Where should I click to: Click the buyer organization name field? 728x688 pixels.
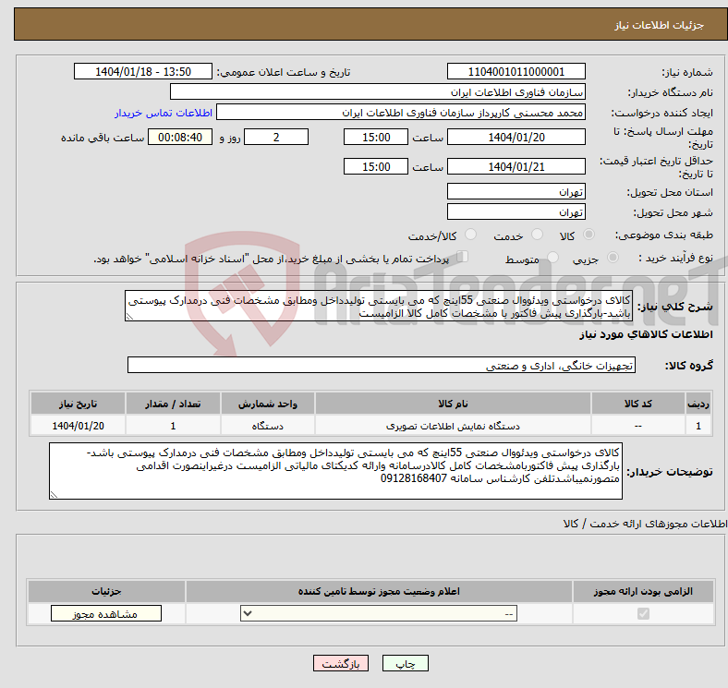click(378, 92)
